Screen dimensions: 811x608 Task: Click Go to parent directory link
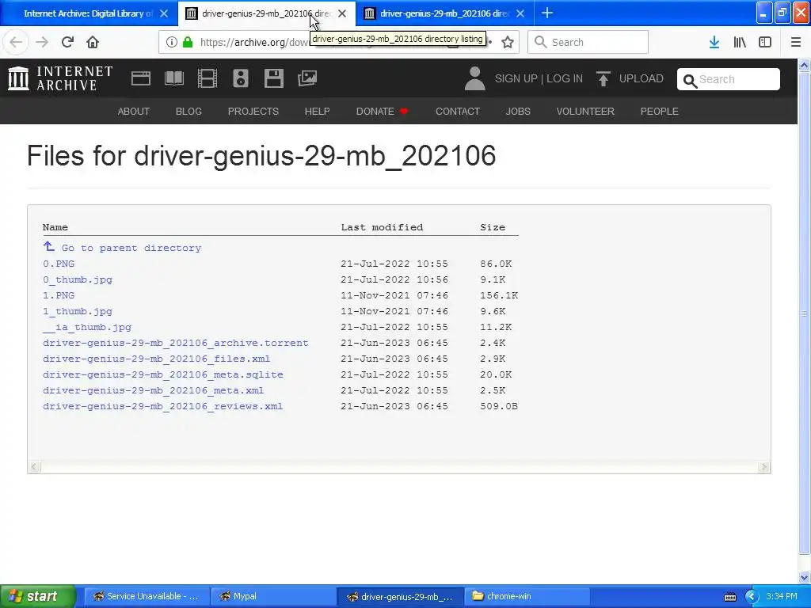131,248
